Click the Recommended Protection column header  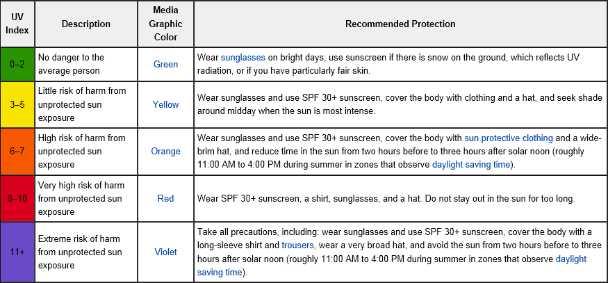400,24
